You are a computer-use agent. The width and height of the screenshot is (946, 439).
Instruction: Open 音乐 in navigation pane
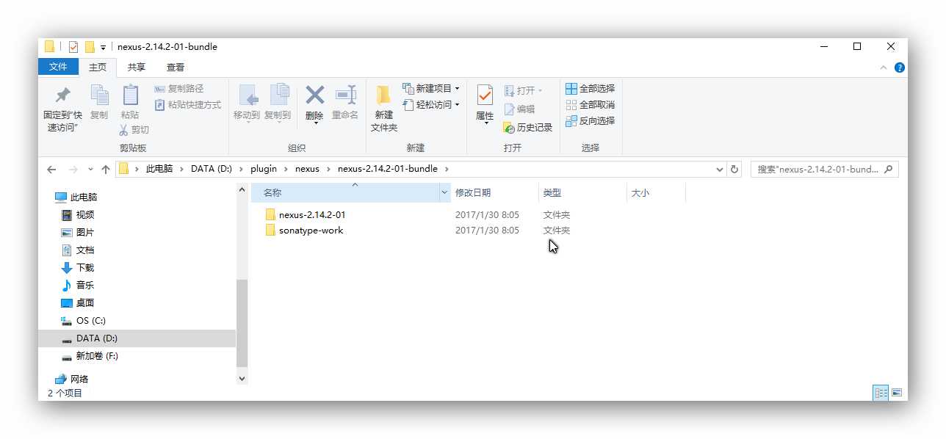pos(77,286)
